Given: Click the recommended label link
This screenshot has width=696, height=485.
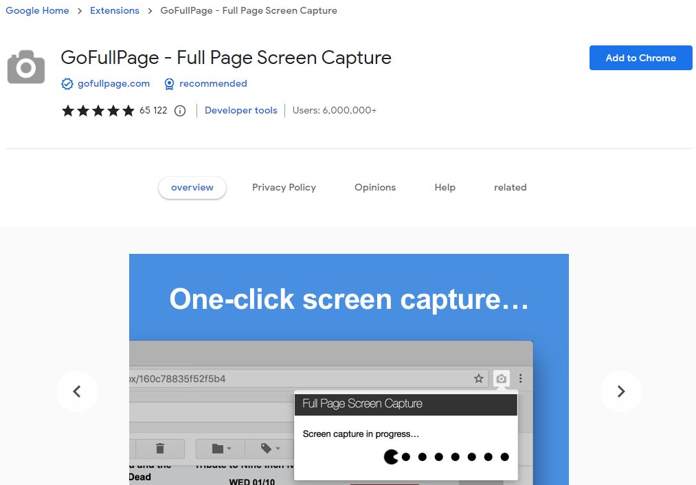Looking at the screenshot, I should [x=213, y=83].
